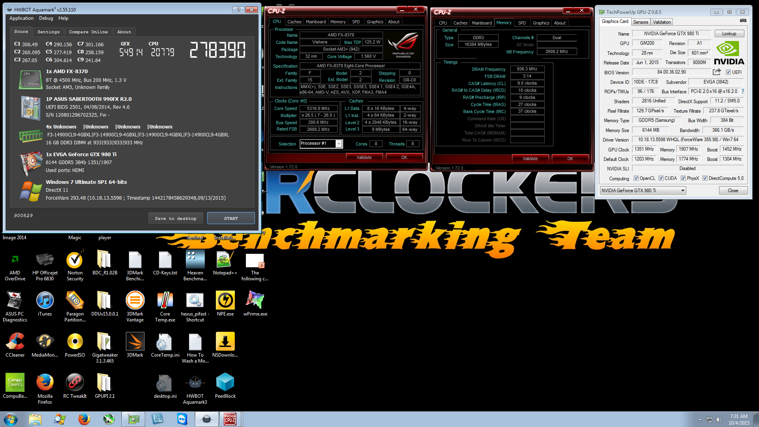Screen dimensions: 759x427
Task: Open the About tab in Aquamark
Action: tap(124, 32)
